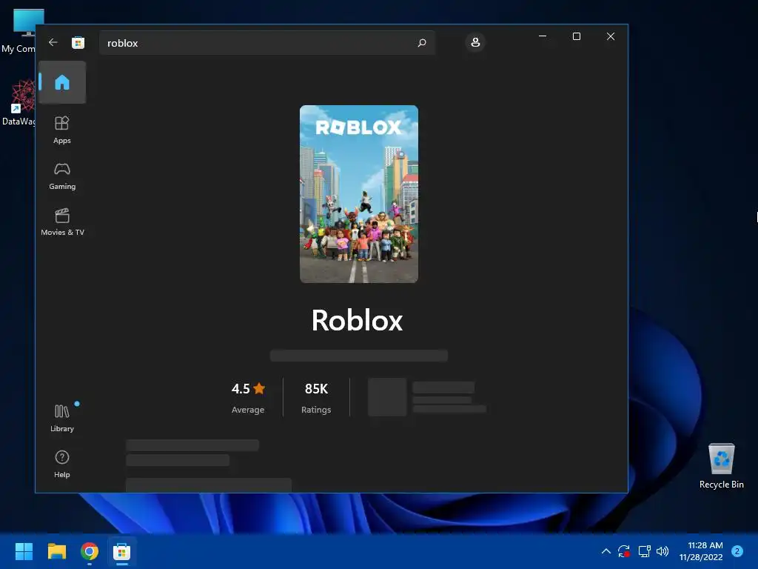Show hidden system tray icons
The image size is (758, 569).
coord(606,551)
